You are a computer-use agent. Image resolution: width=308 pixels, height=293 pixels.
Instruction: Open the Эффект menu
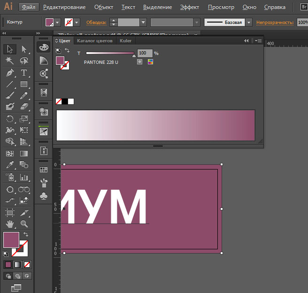click(189, 7)
